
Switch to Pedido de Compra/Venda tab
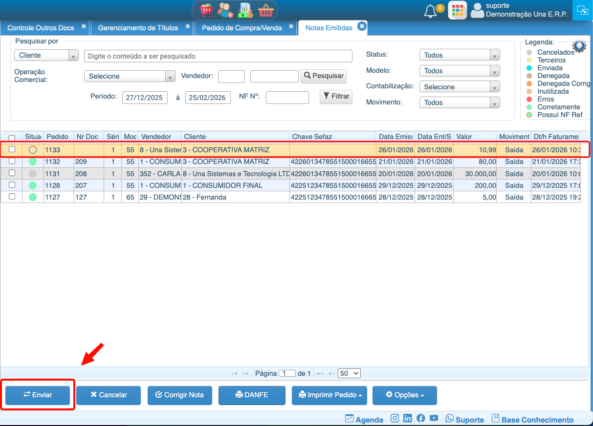coord(242,28)
